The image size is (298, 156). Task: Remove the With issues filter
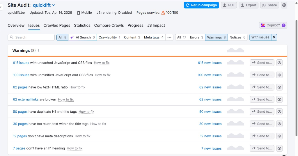[x=274, y=37]
